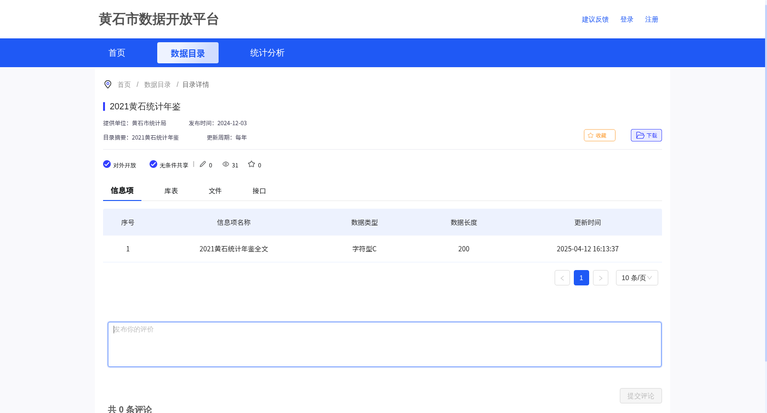Click the 目录摘要 summary text
The width and height of the screenshot is (767, 413).
click(141, 138)
